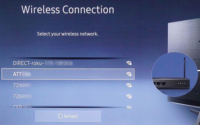Image resolution: width=200 pixels, height=125 pixels.
Task: Click the 'Select your wireless network.' prompt
Action: (x=68, y=34)
